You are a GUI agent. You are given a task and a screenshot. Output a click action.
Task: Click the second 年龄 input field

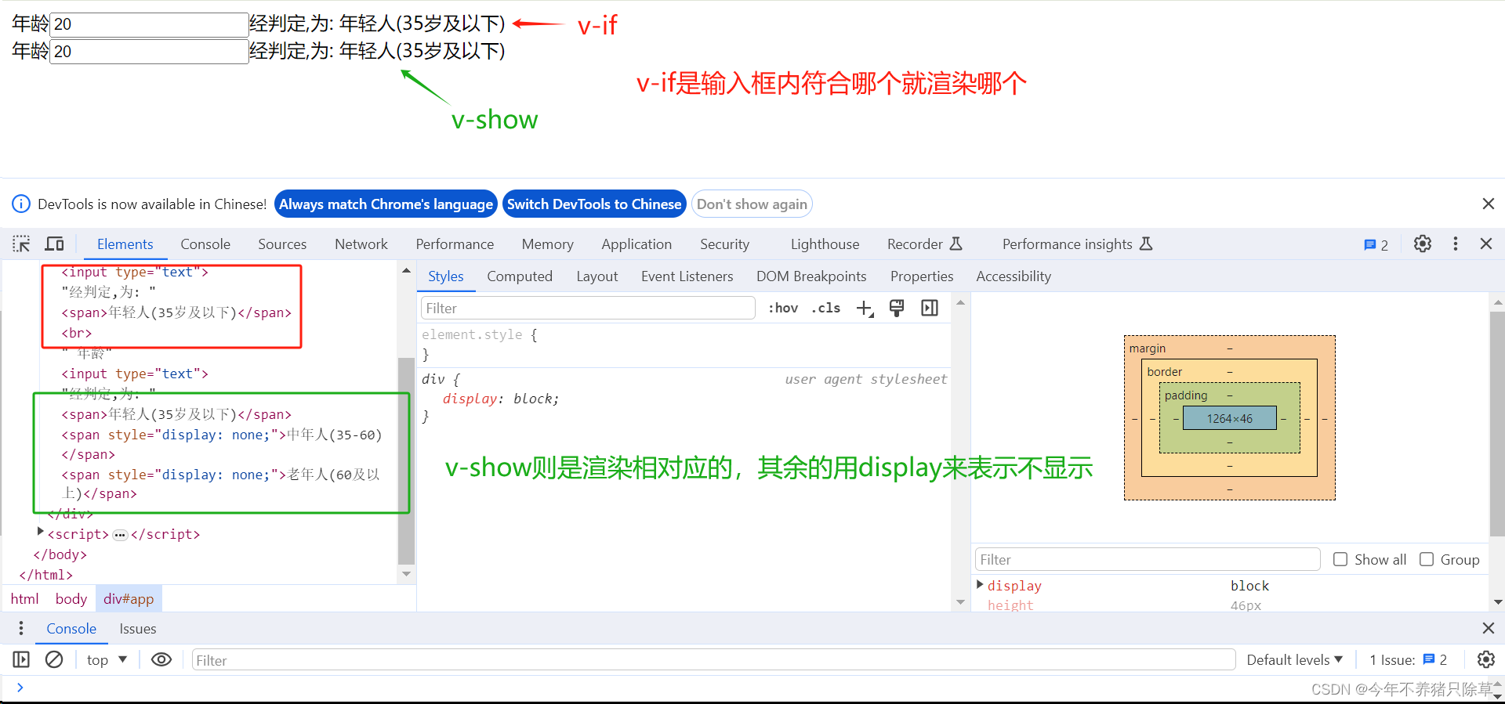[x=149, y=52]
